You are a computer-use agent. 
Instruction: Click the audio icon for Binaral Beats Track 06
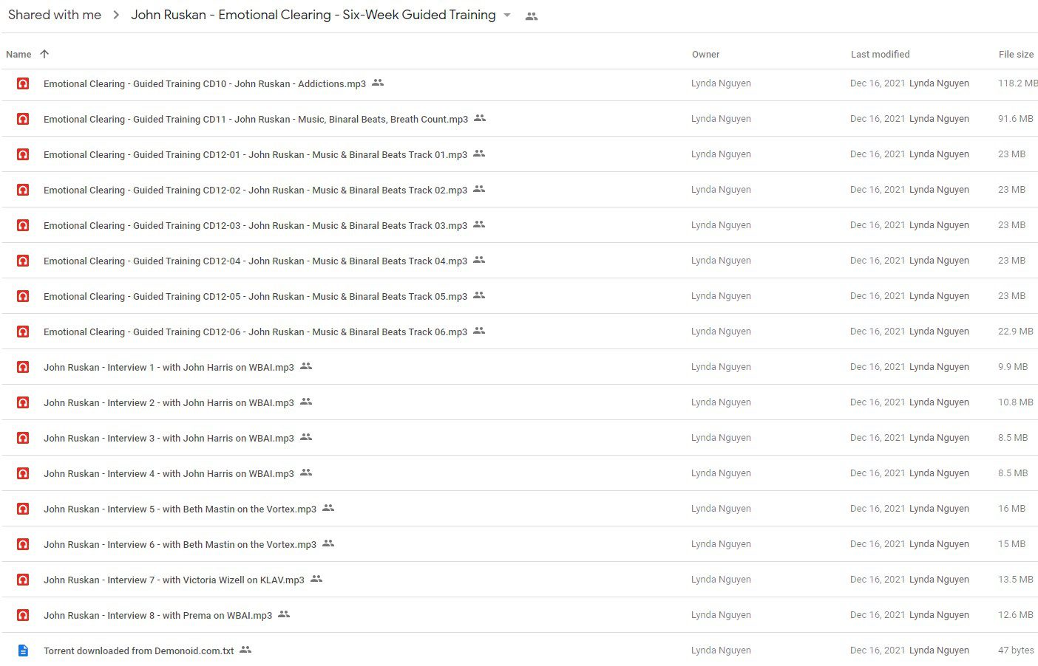point(23,332)
